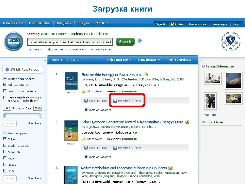Screen dimensions: 245x184
Task: Click Download (Offline) for Renewable Energy in Power Systems
Action: 127,101
